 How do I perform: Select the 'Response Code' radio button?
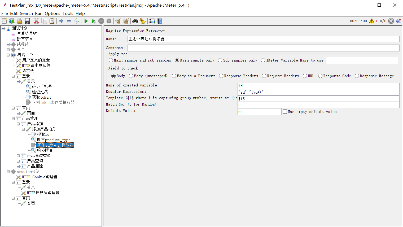(320, 76)
